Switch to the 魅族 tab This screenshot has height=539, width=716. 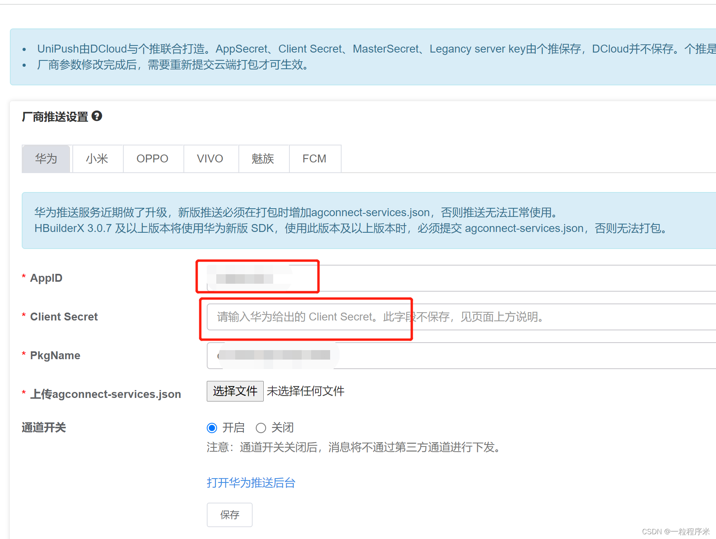click(263, 158)
